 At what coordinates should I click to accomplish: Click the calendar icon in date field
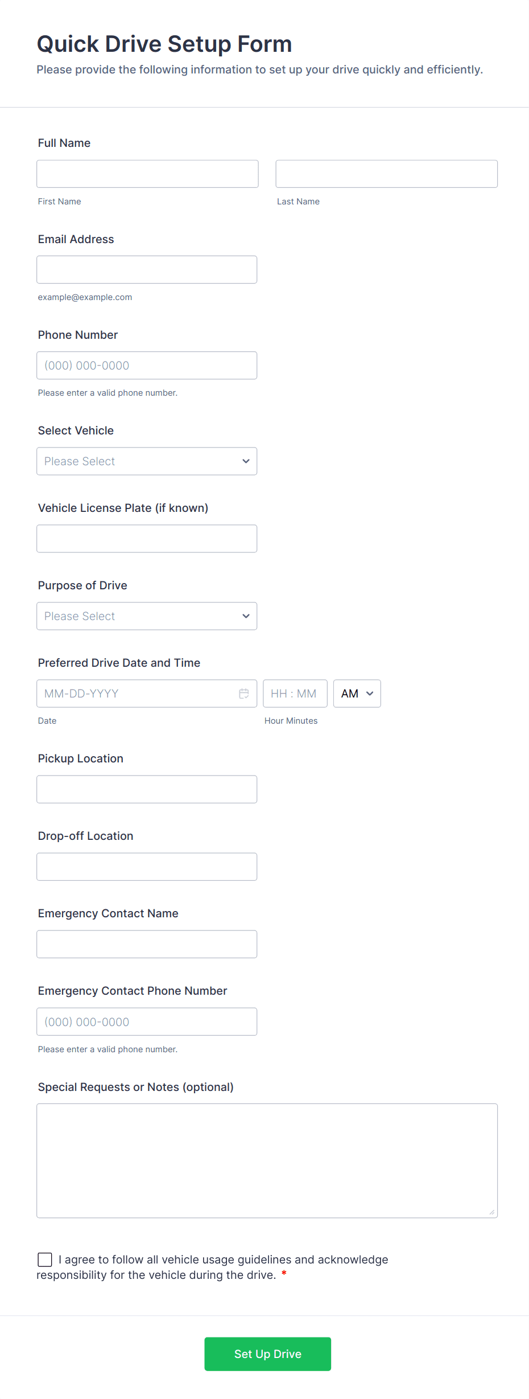244,694
